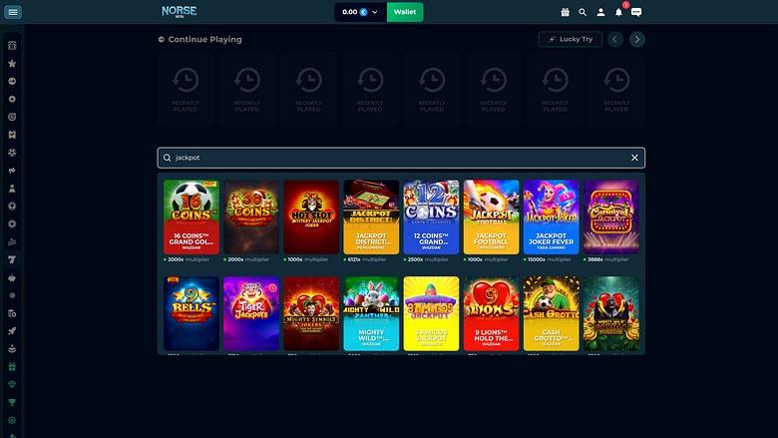This screenshot has width=778, height=438.
Task: Click the calendar icon in the sidebar
Action: tap(12, 46)
